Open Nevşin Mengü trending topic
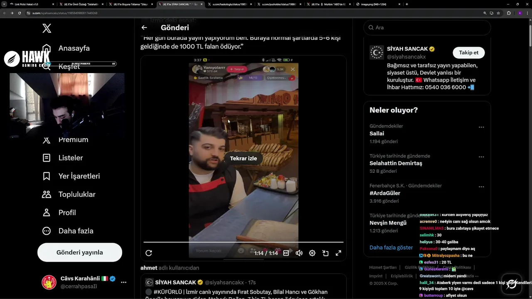The height and width of the screenshot is (299, 532). pyautogui.click(x=388, y=223)
